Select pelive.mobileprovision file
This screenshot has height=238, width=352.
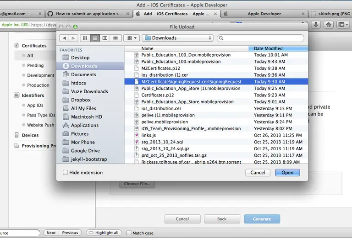(x=216, y=122)
